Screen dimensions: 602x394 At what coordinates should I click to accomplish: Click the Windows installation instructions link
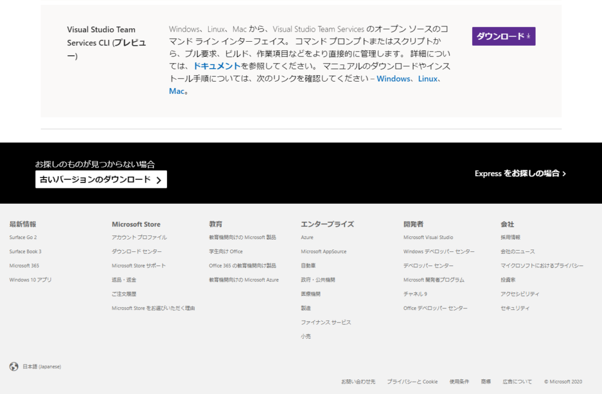tap(393, 78)
